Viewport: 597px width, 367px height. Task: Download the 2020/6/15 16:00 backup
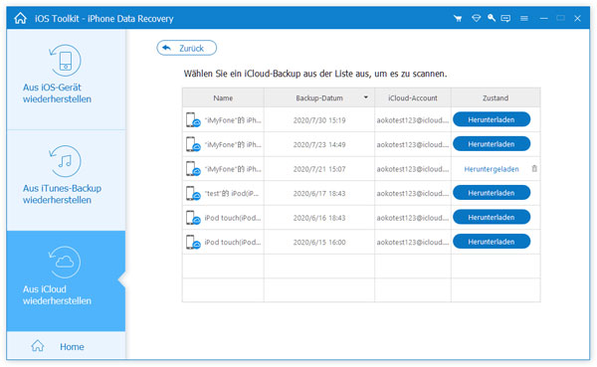492,242
